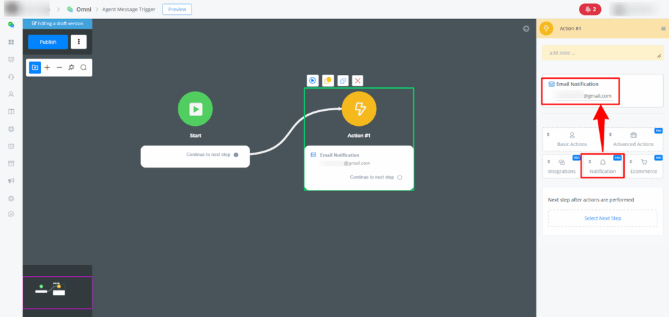Expand the Advanced Actions category
Image resolution: width=669 pixels, height=317 pixels.
[633, 139]
